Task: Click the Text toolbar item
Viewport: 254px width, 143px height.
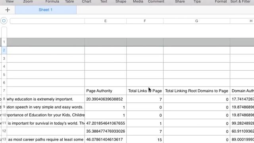Action: pyautogui.click(x=104, y=2)
